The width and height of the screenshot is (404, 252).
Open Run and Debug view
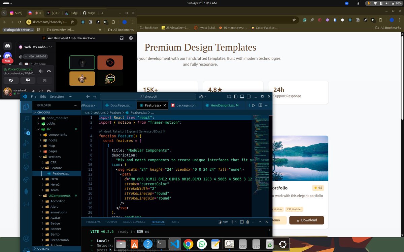pos(26,143)
